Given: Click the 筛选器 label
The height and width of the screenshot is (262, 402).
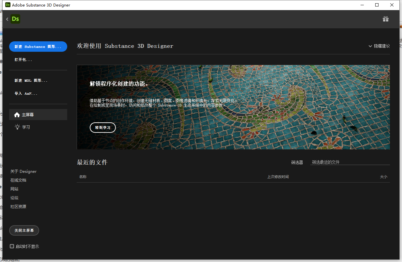Looking at the screenshot, I should (x=297, y=162).
